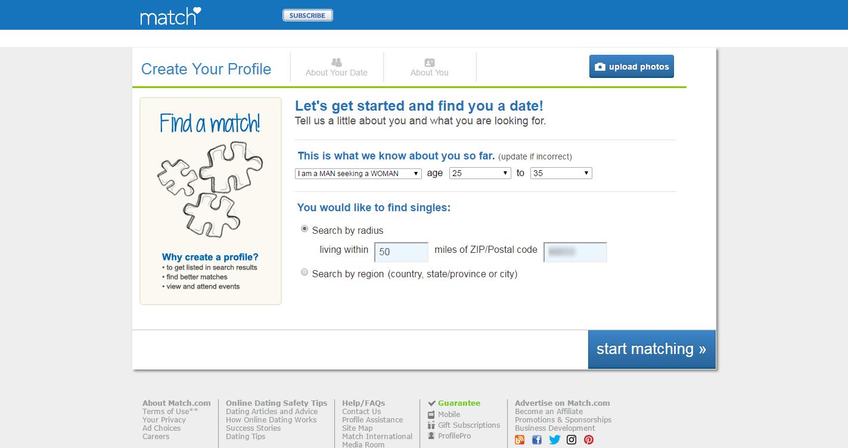Click the camera icon on upload photos
Image resolution: width=848 pixels, height=448 pixels.
[600, 67]
